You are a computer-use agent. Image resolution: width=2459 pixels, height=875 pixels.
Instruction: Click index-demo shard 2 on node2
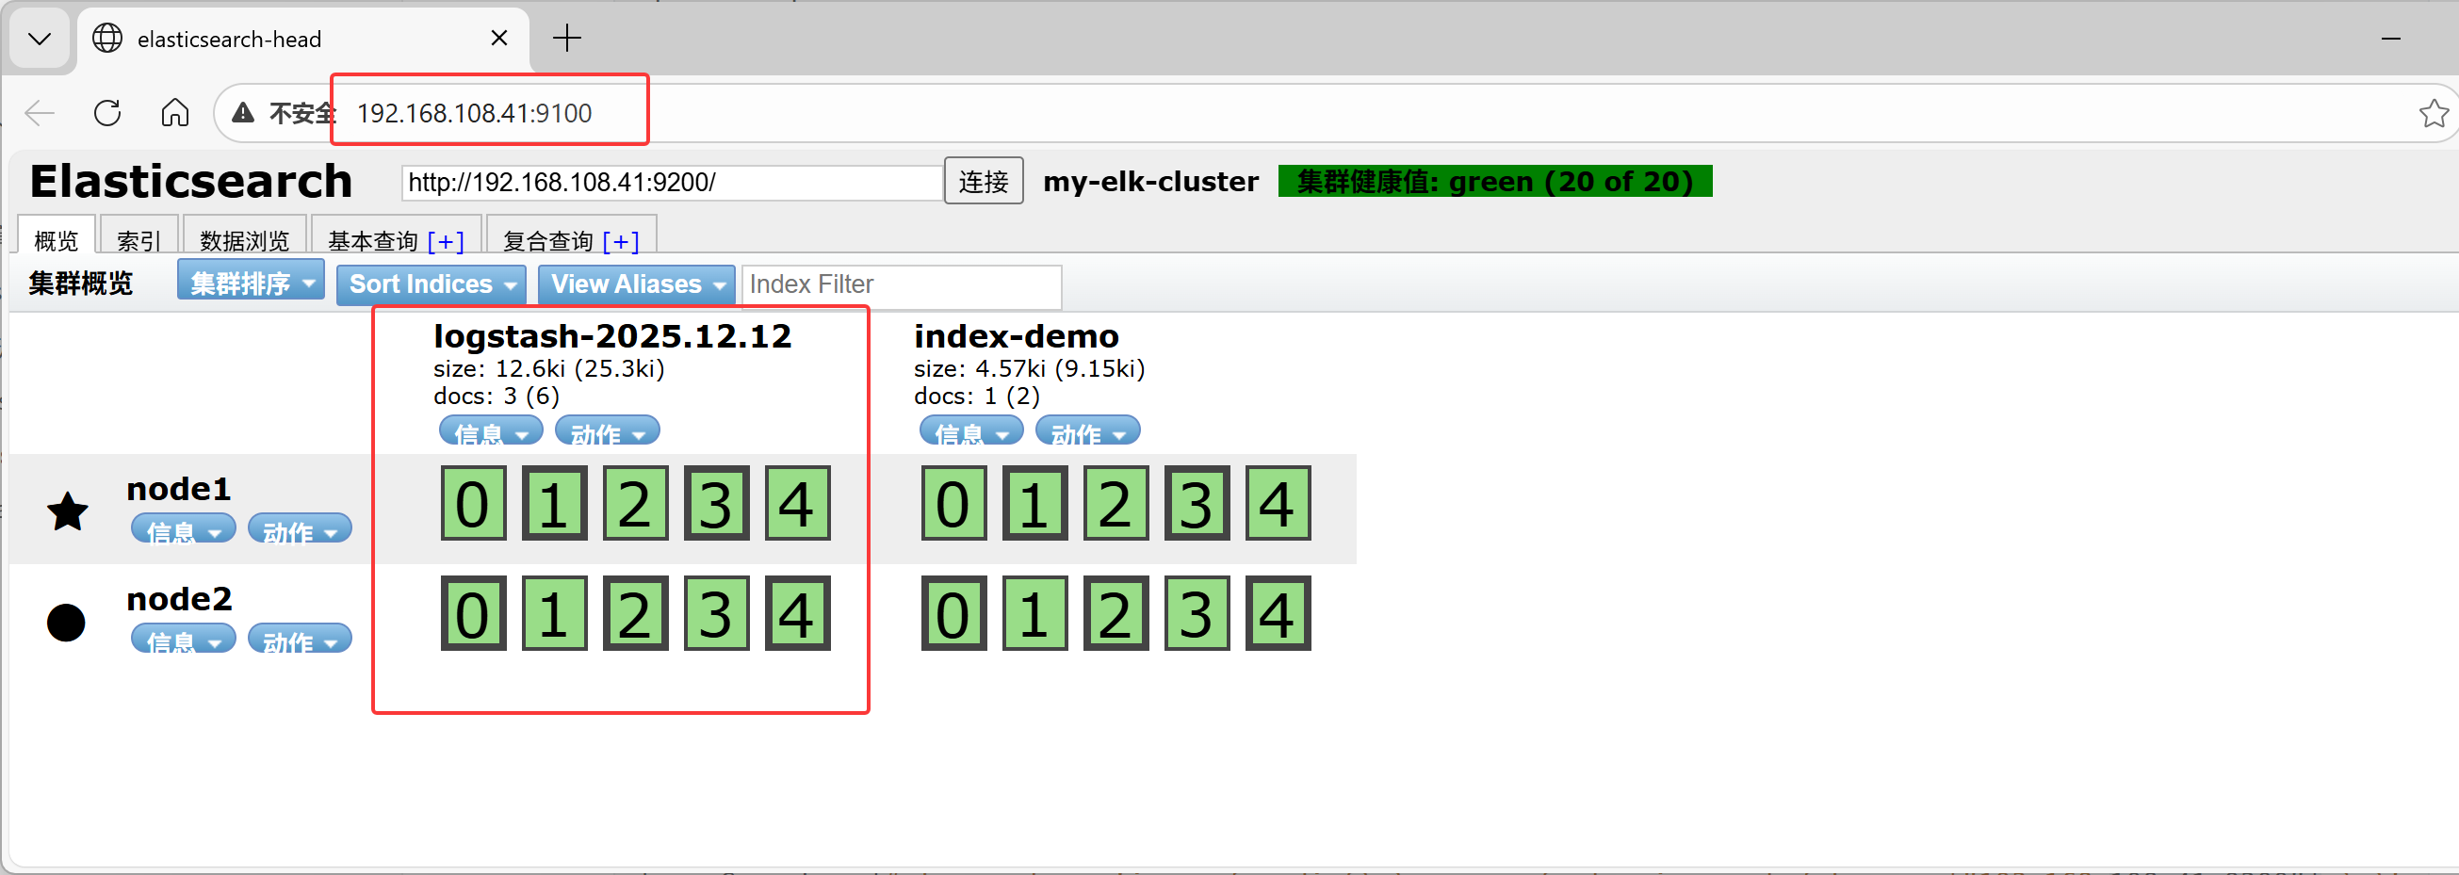(1116, 613)
